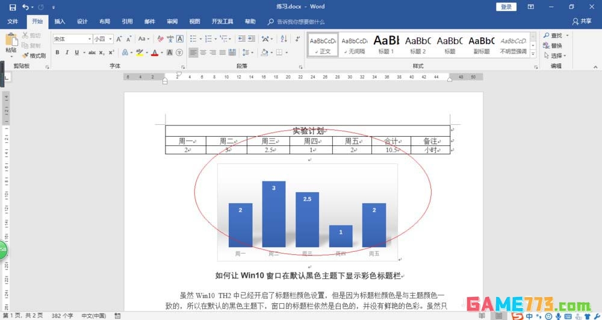
Task: Apply the yellow text highlight color
Action: (x=140, y=52)
